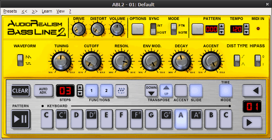Increase pattern number with up arrow

click(221, 26)
